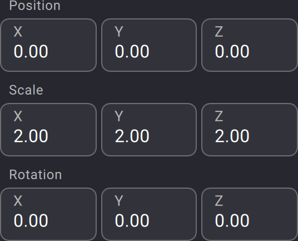
Task: Click the X axis label under Rotation
Action: click(18, 201)
